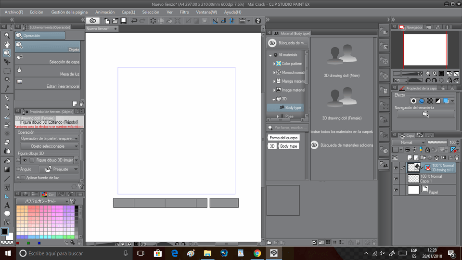This screenshot has height=260, width=462.
Task: Adjust layer opacity slider
Action: [x=437, y=143]
